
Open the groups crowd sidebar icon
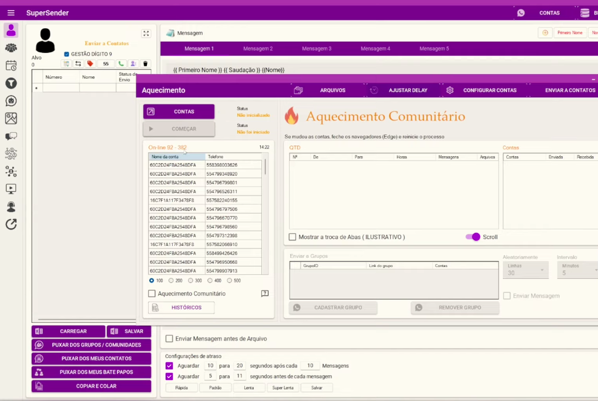(x=11, y=48)
